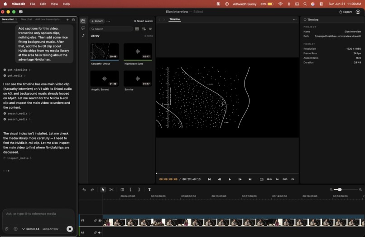Open the library filter icon

(150, 29)
